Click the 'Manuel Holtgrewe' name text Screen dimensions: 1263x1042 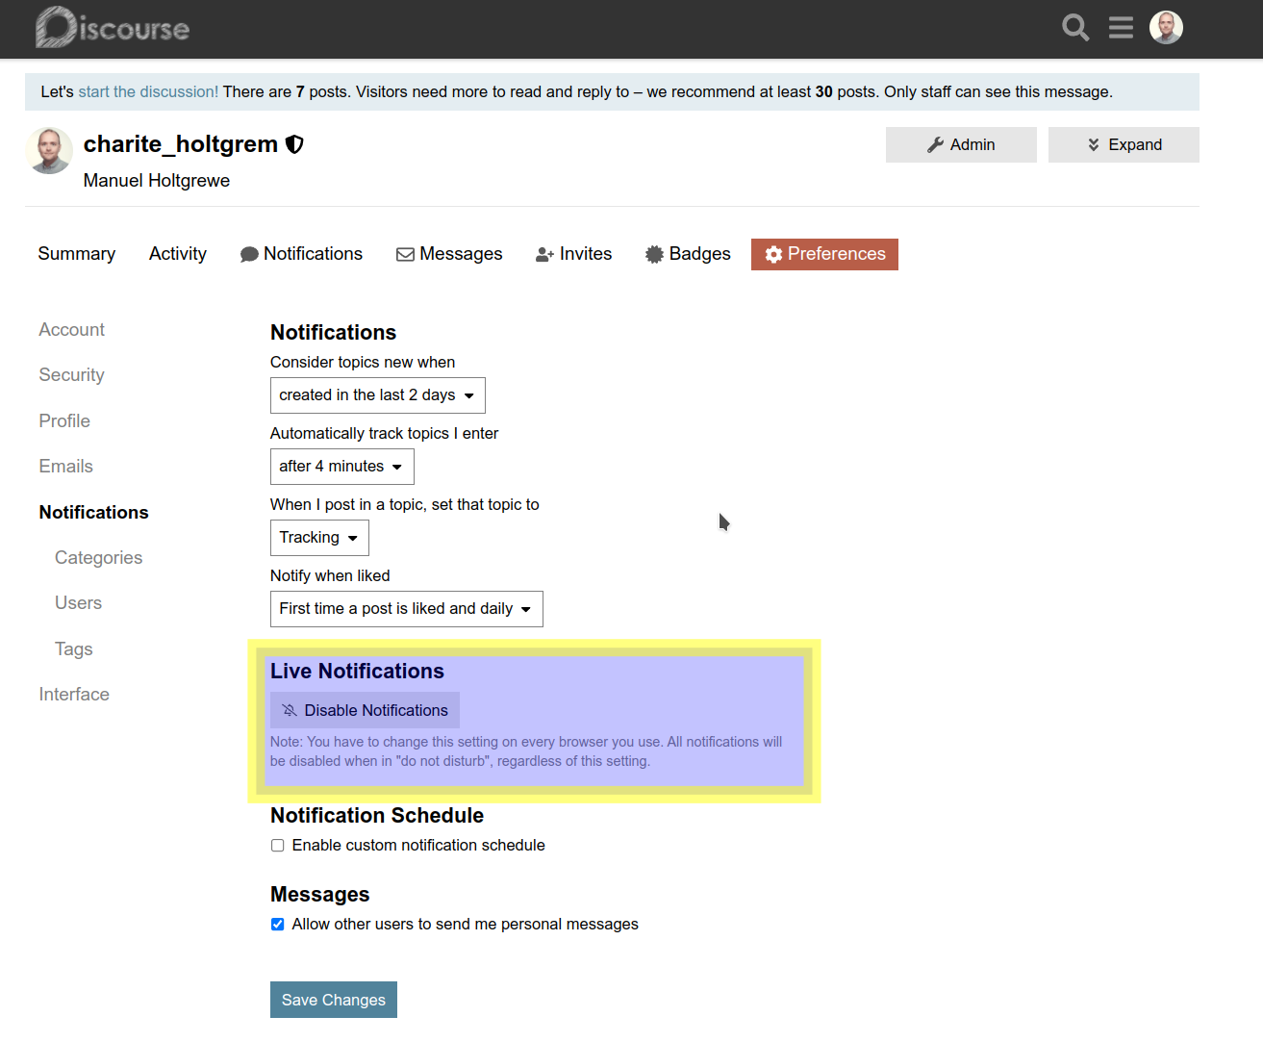157,181
